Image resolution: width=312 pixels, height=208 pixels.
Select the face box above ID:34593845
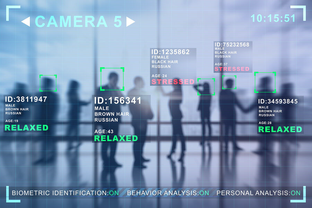(265, 83)
